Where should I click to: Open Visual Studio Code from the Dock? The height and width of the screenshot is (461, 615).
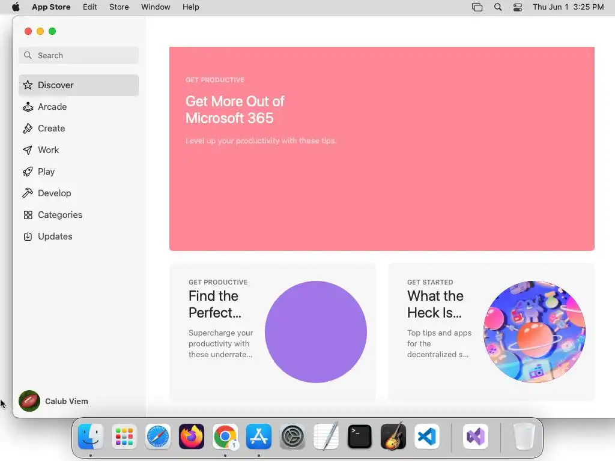427,436
